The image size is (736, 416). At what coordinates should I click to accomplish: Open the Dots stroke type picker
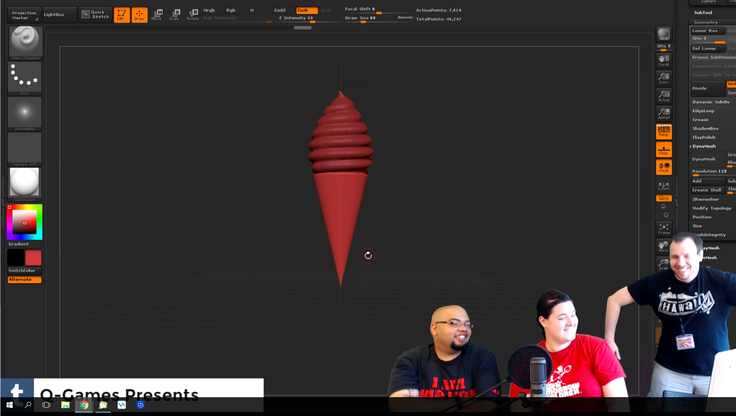tap(25, 78)
